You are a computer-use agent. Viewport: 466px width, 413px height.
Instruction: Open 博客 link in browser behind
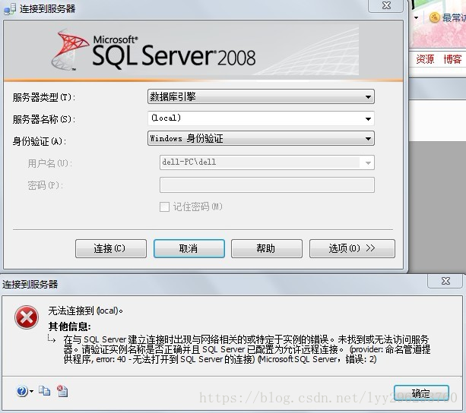[x=452, y=59]
